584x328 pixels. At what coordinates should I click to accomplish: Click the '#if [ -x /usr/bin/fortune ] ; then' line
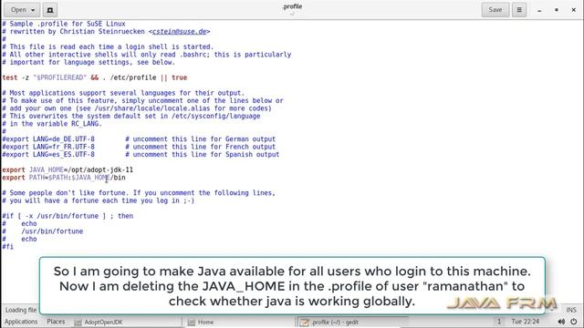click(68, 216)
